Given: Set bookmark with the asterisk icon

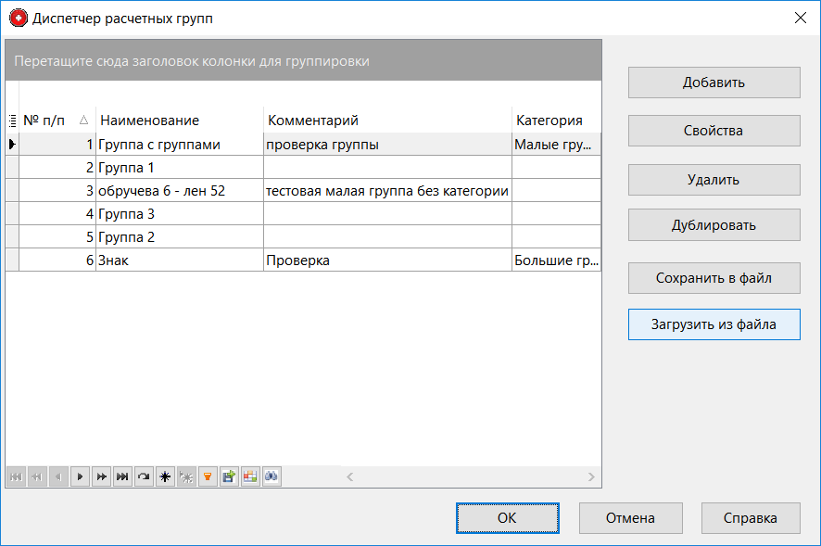Looking at the screenshot, I should click(165, 476).
